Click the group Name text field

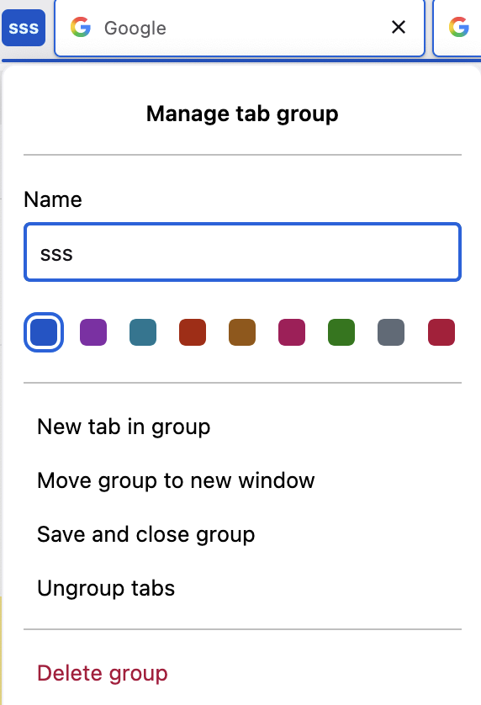click(x=242, y=252)
